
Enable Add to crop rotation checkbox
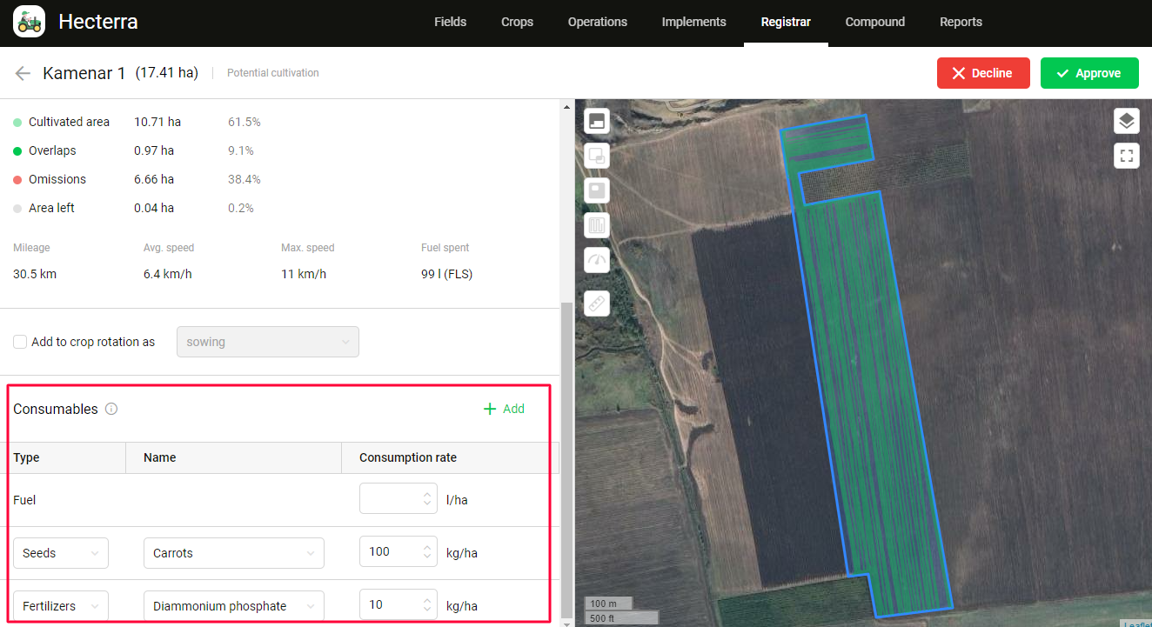click(20, 342)
